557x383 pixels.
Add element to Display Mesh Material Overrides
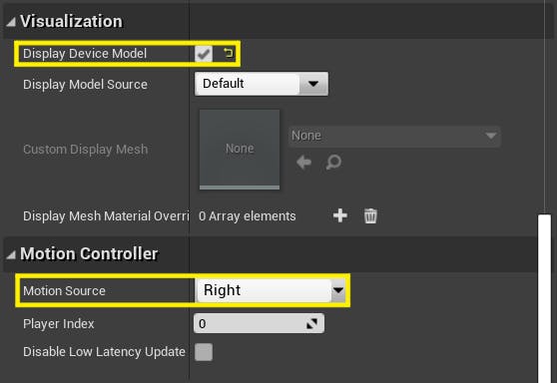(340, 215)
